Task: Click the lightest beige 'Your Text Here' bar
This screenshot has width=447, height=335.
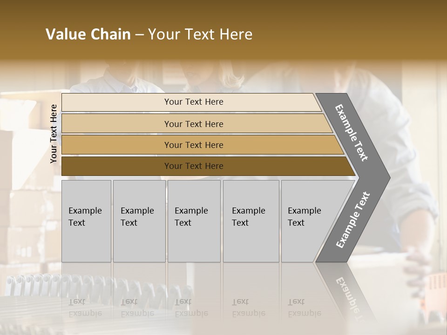Action: tap(191, 102)
